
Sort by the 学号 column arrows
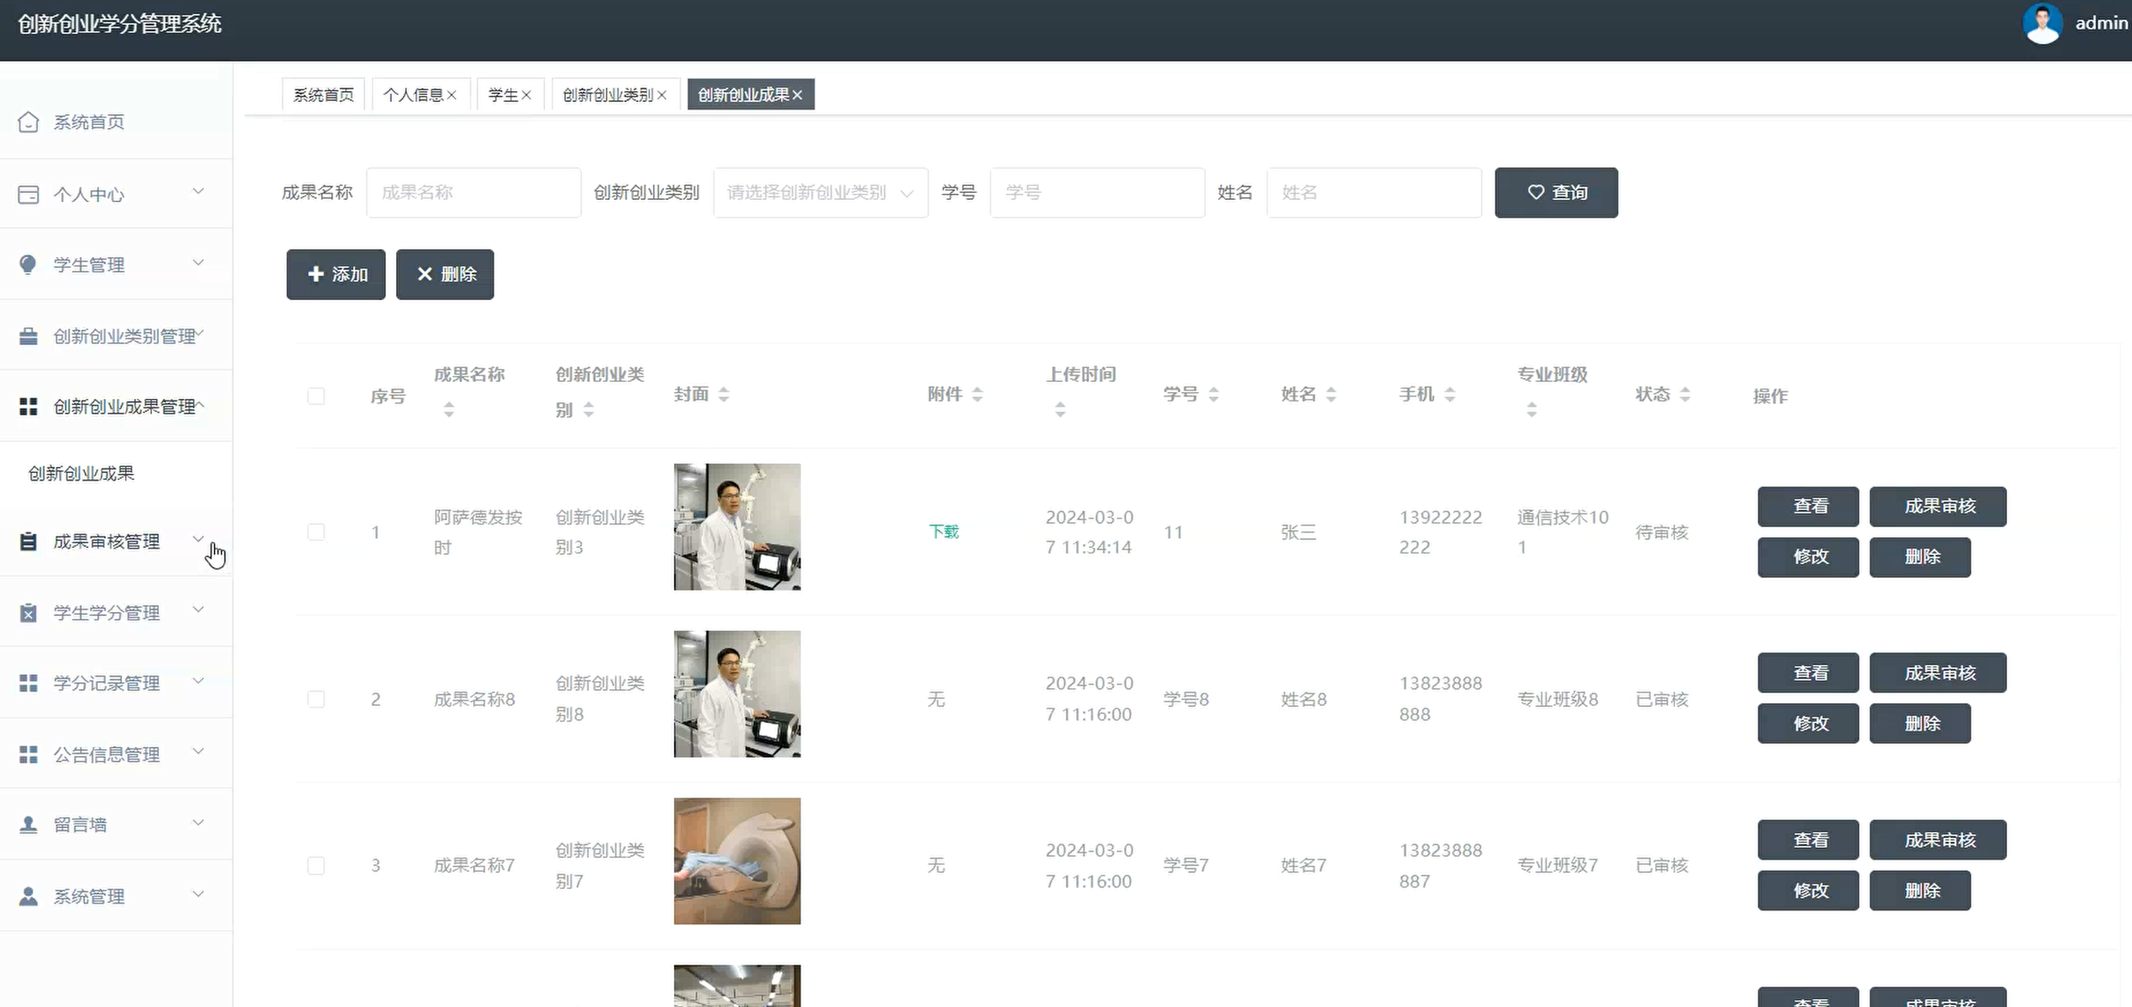pos(1213,394)
